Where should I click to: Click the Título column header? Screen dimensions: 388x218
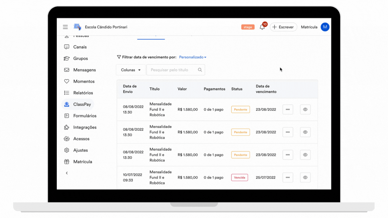pyautogui.click(x=155, y=89)
